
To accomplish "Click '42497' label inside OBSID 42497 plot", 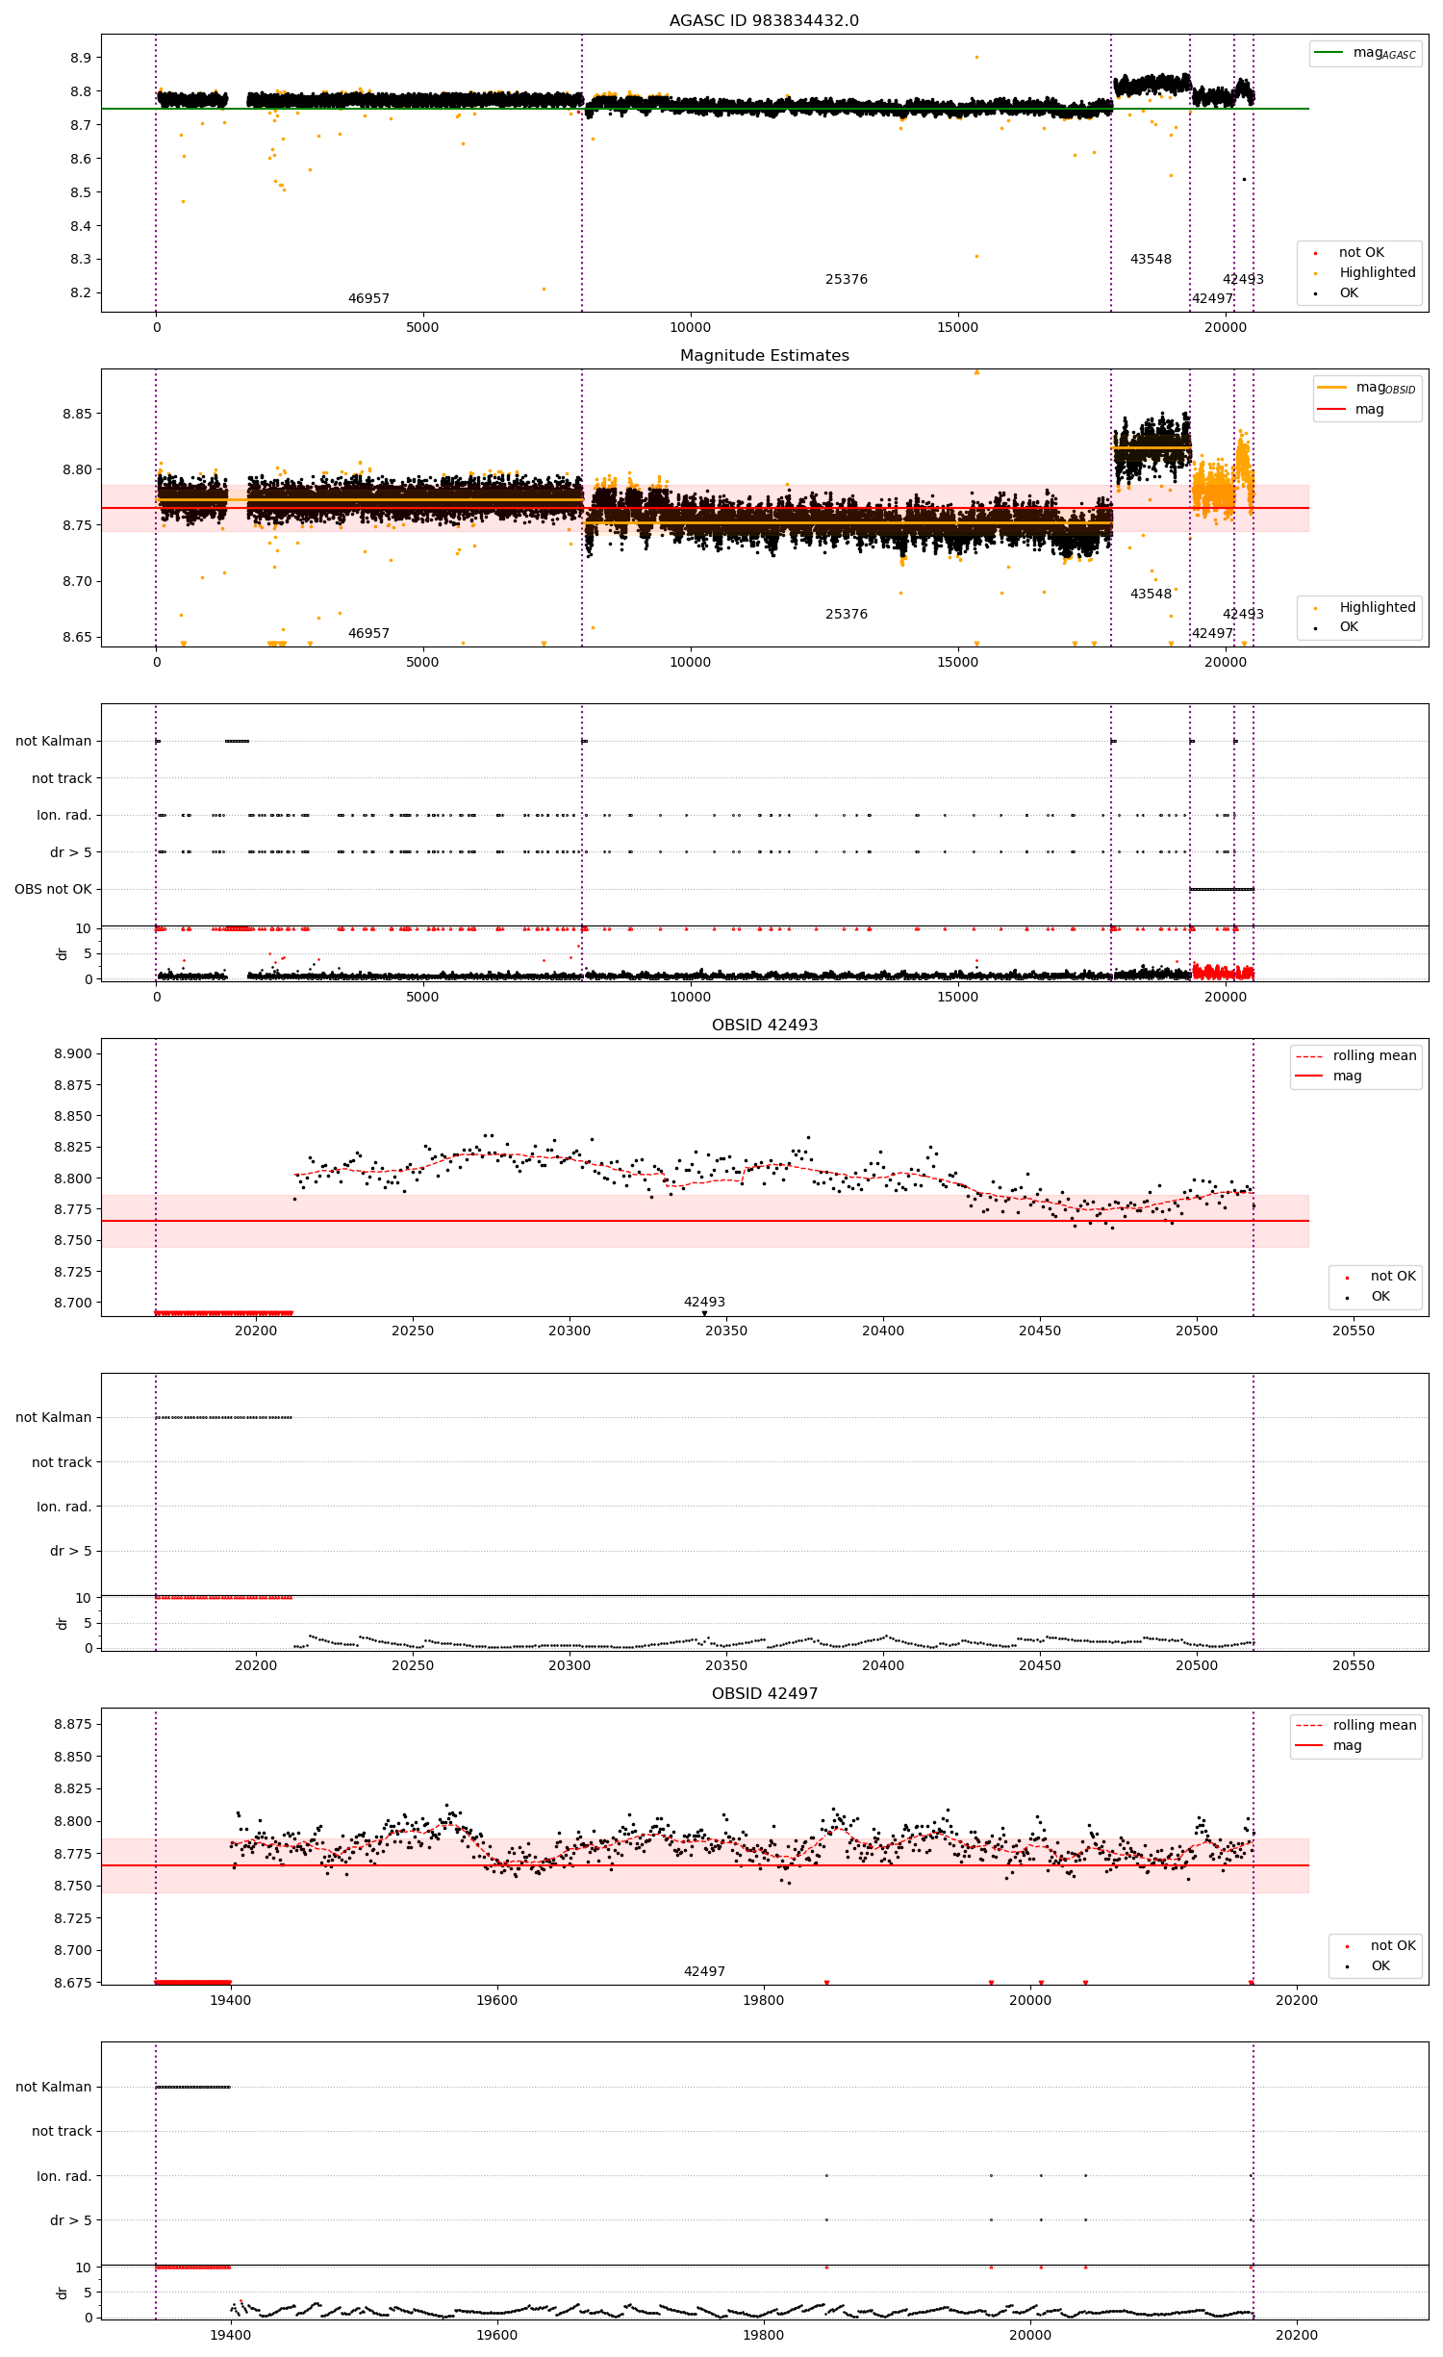I will pos(704,1971).
